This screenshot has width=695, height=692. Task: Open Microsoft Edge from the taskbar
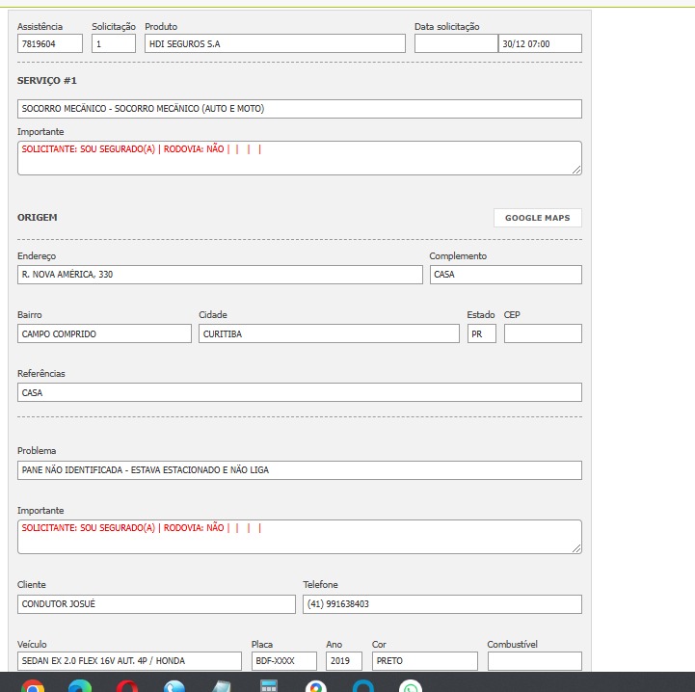click(x=80, y=686)
